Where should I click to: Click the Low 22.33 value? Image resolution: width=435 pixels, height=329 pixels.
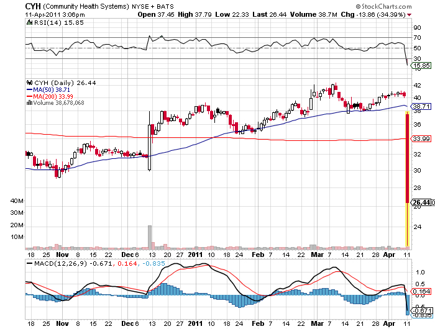tap(232, 14)
